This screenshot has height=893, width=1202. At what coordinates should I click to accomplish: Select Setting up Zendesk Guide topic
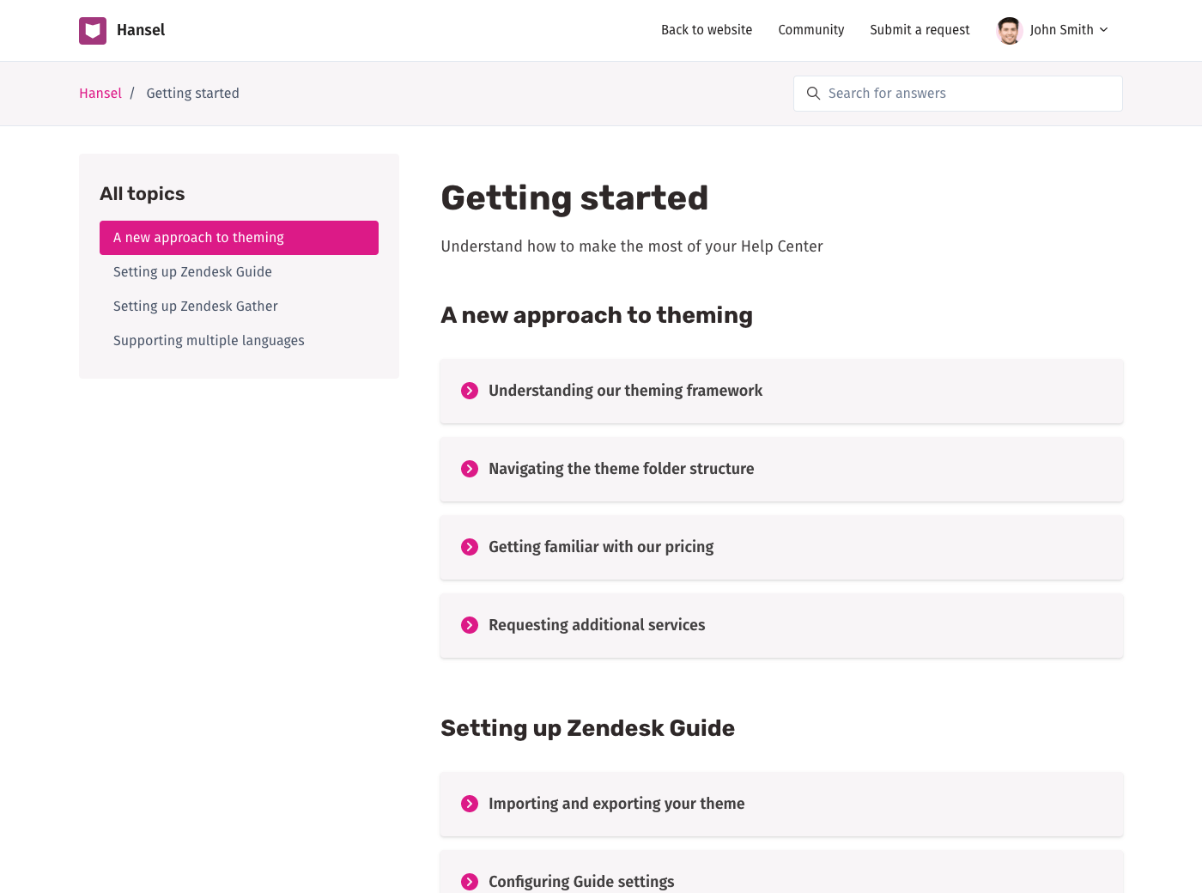192,272
